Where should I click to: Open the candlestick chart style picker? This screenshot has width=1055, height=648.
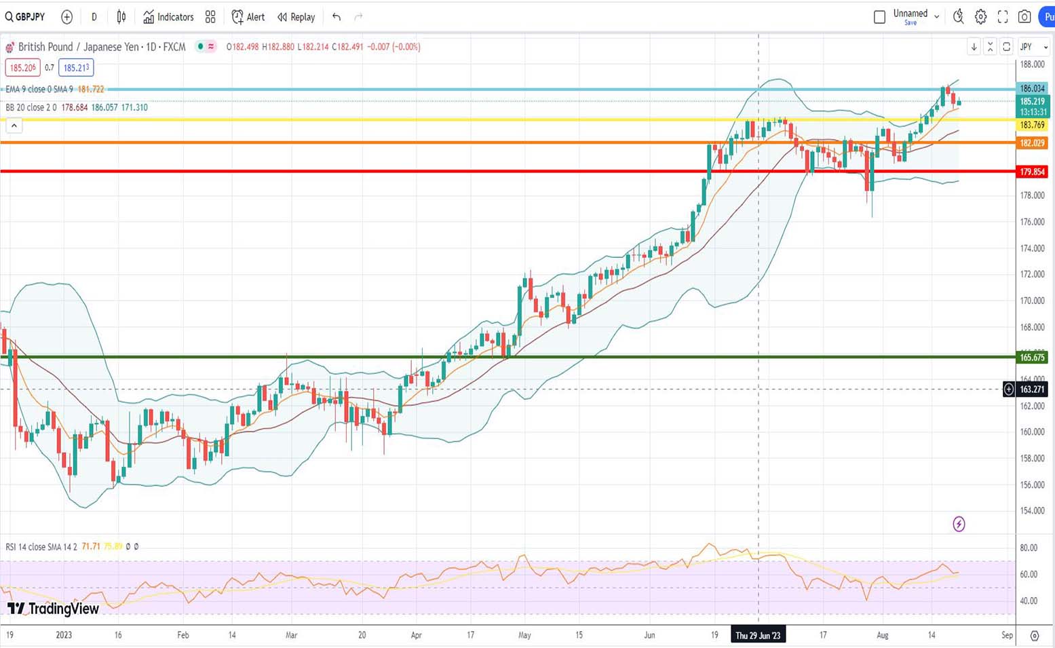pyautogui.click(x=121, y=17)
